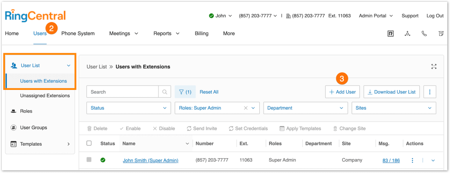Open the Phone System menu

tap(78, 33)
